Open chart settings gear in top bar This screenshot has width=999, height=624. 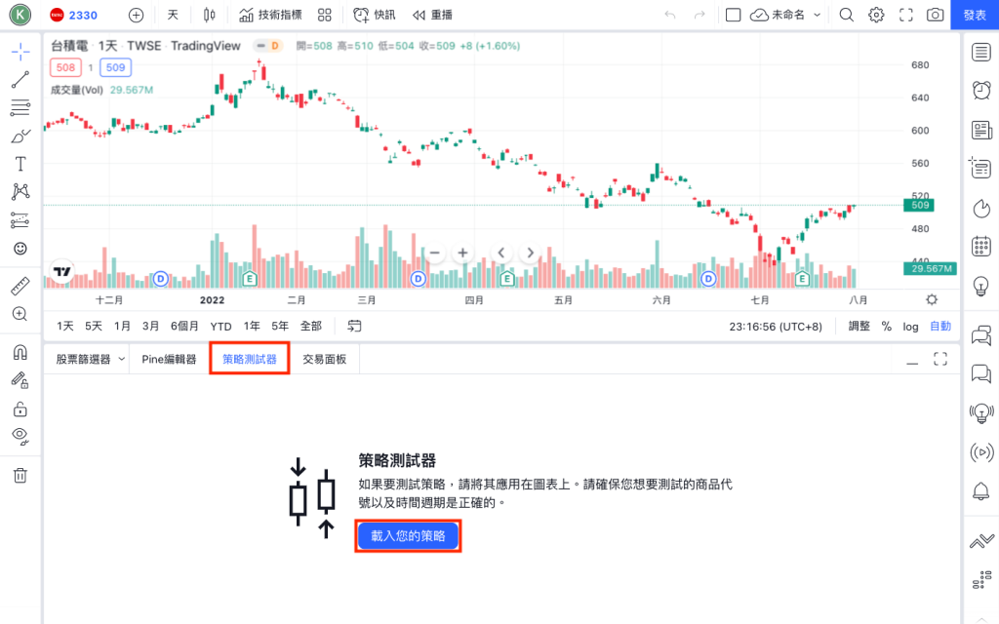[x=877, y=15]
